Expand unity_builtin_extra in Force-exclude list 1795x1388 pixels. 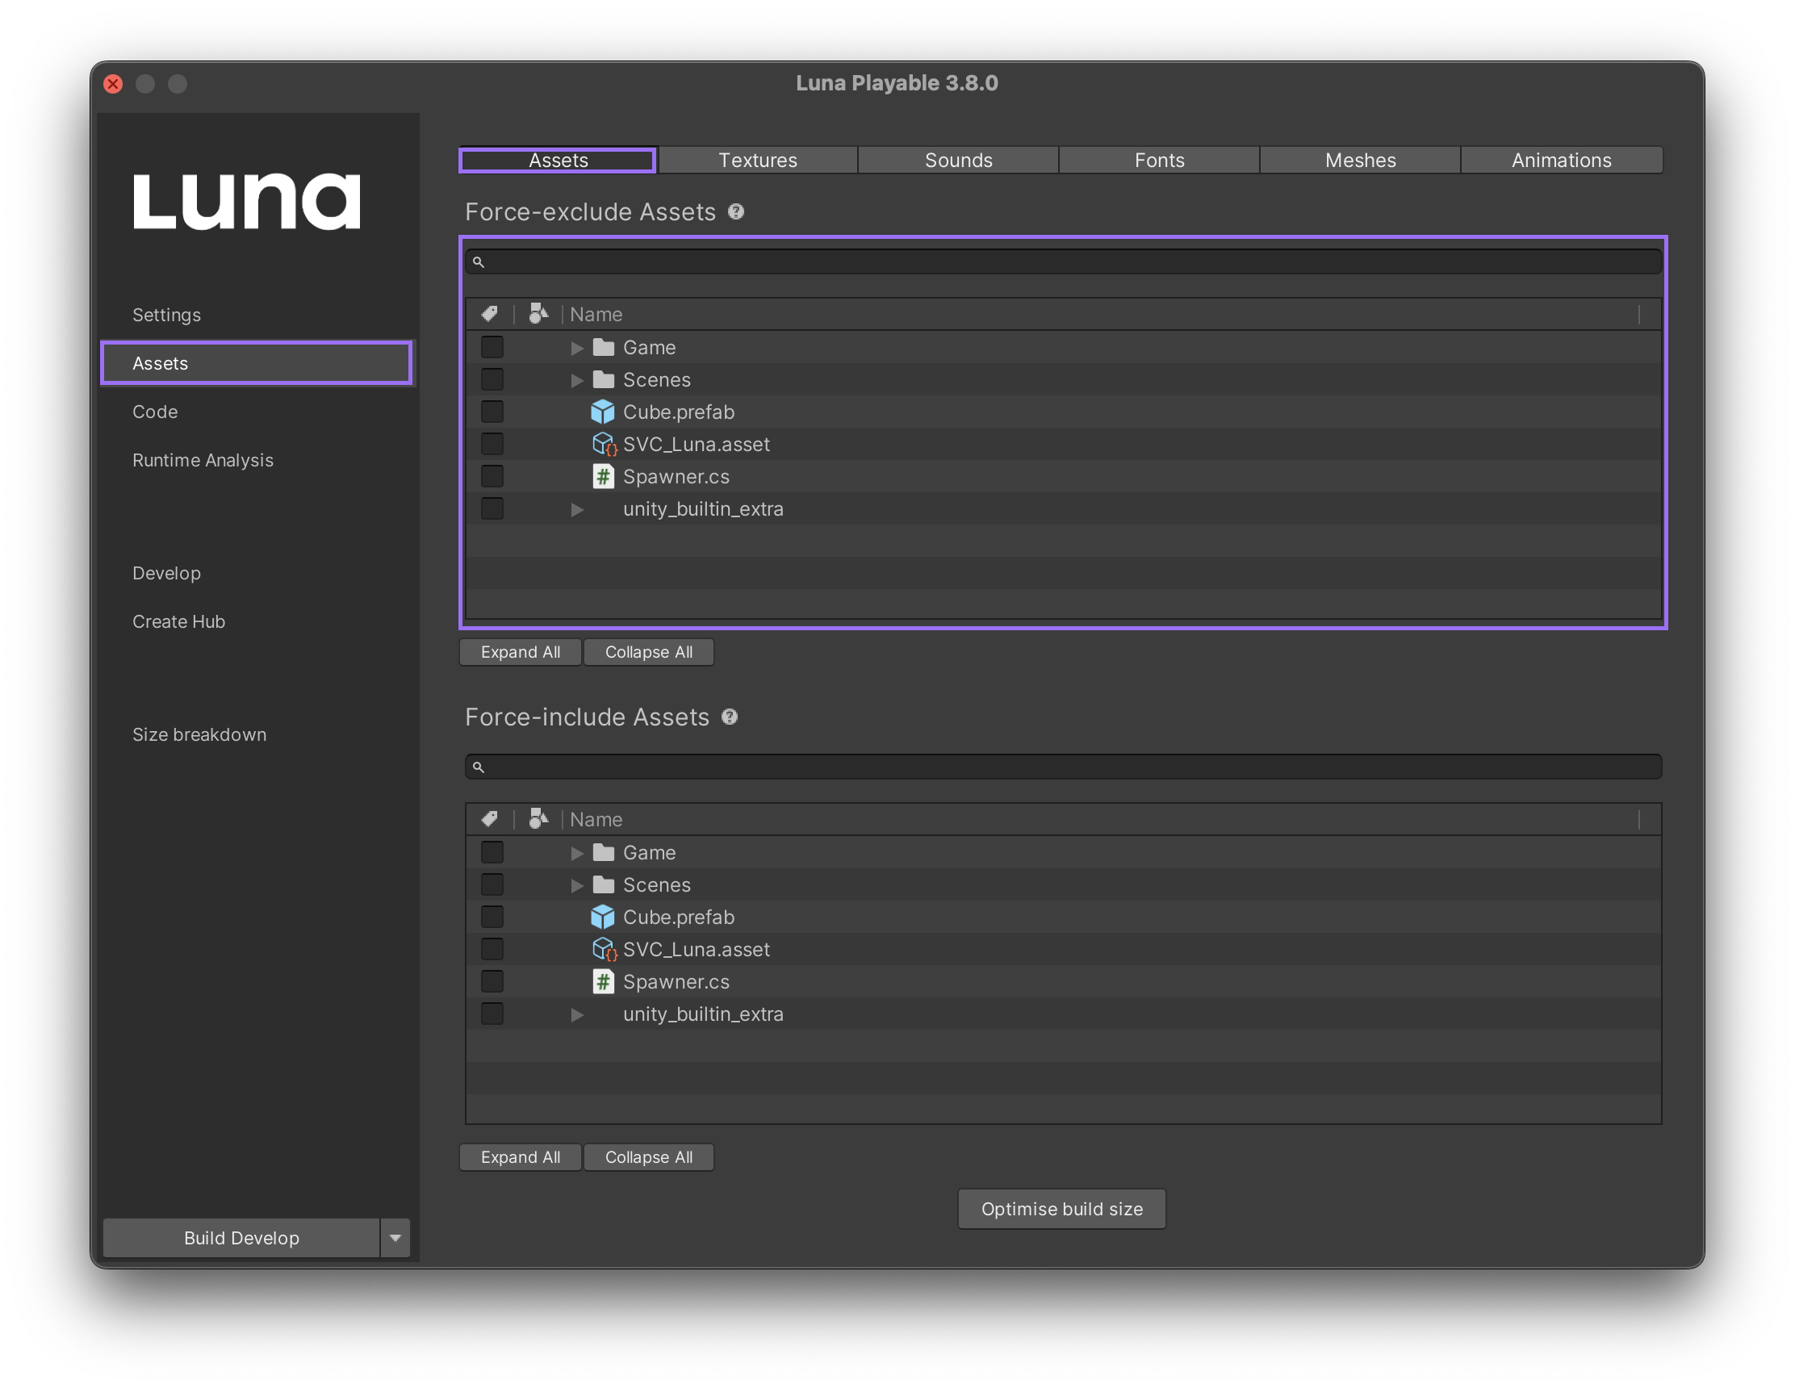pos(577,509)
